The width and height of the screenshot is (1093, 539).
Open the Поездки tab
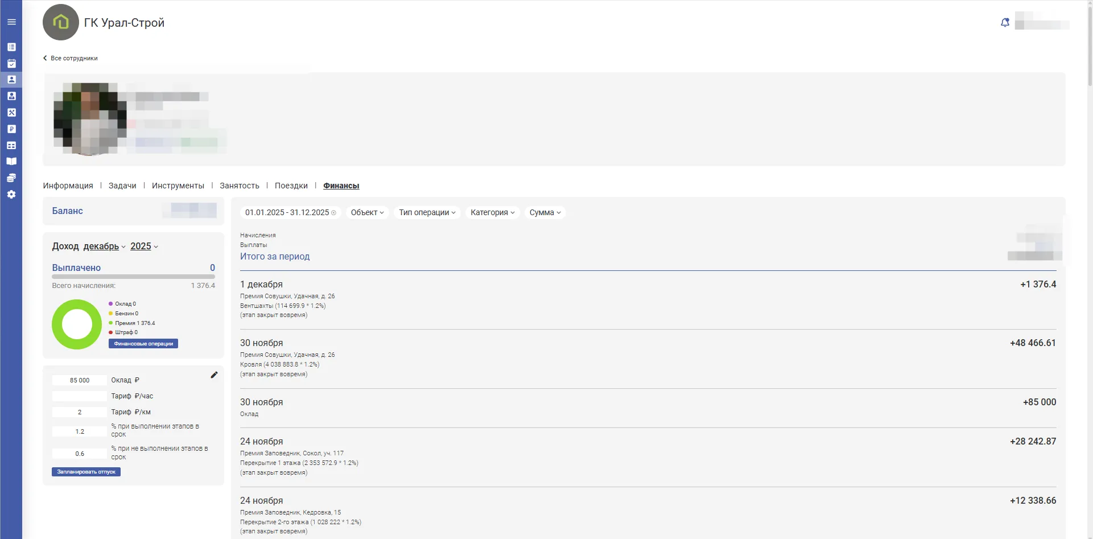pos(291,186)
